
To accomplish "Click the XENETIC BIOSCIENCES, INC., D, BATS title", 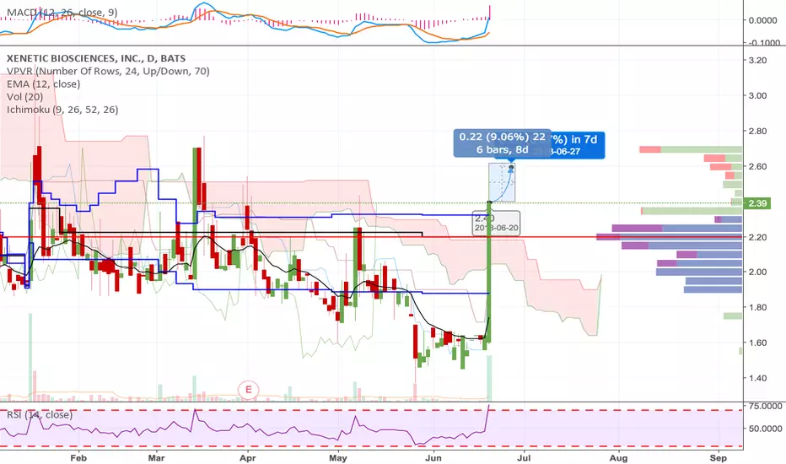I will (96, 59).
